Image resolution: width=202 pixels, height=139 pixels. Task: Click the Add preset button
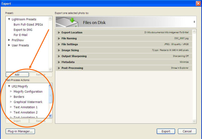click(x=17, y=74)
